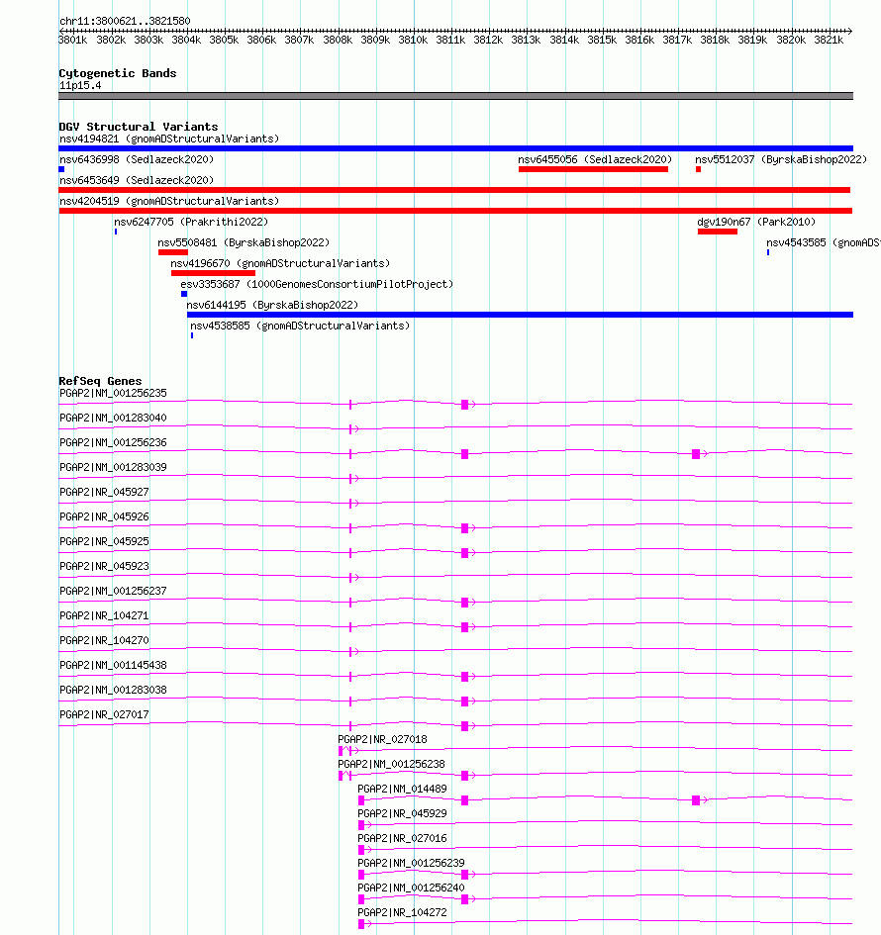Select dgv190n67 (Park2010) variant label
This screenshot has height=935, width=881.
pos(756,223)
